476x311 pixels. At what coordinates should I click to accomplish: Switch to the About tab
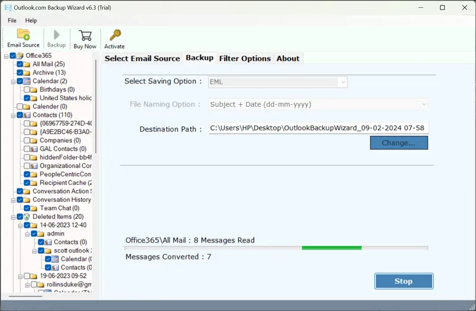point(288,58)
